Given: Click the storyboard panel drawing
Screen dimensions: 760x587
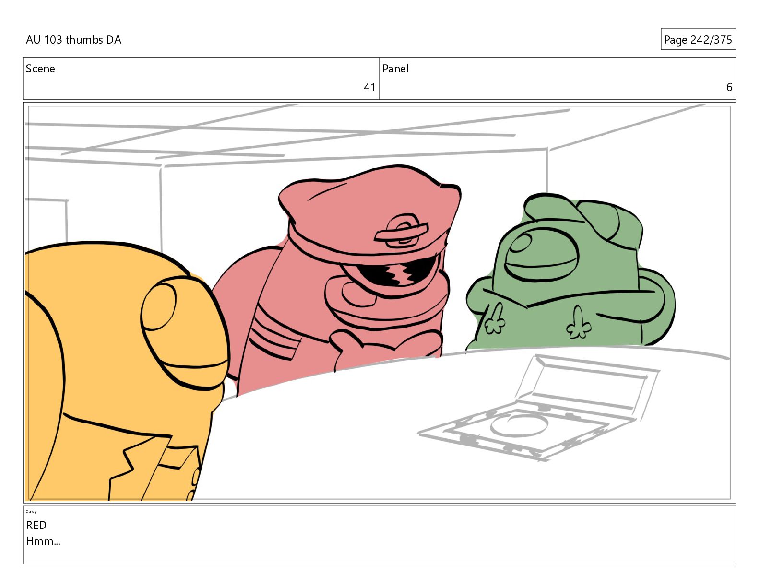Looking at the screenshot, I should (379, 303).
